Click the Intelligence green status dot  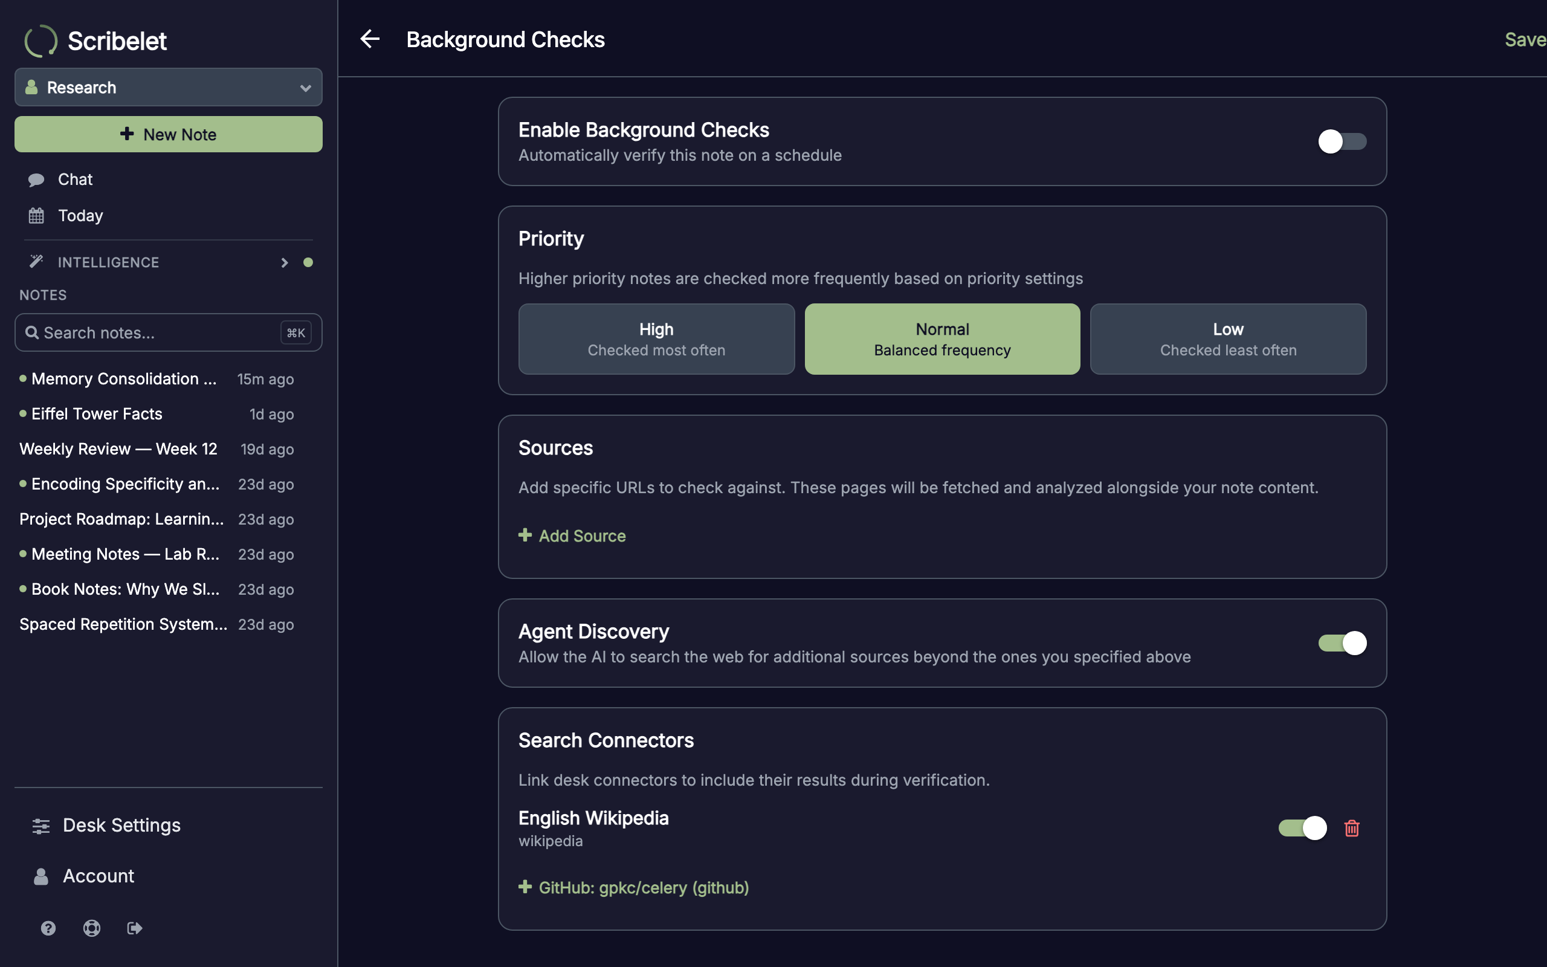pyautogui.click(x=308, y=262)
